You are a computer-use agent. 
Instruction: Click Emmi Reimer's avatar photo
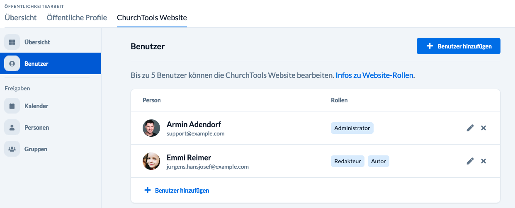tap(151, 161)
